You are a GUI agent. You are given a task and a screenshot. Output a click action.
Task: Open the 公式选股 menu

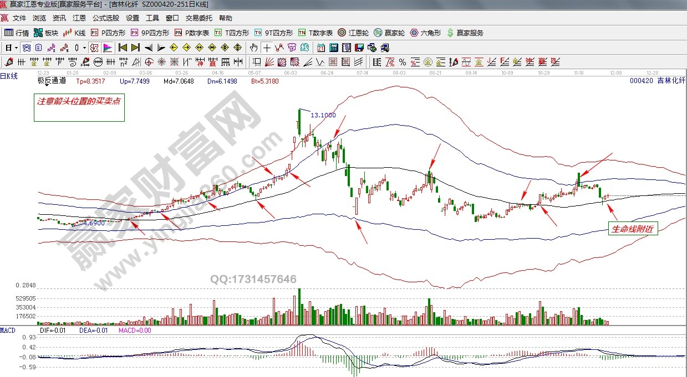(105, 18)
